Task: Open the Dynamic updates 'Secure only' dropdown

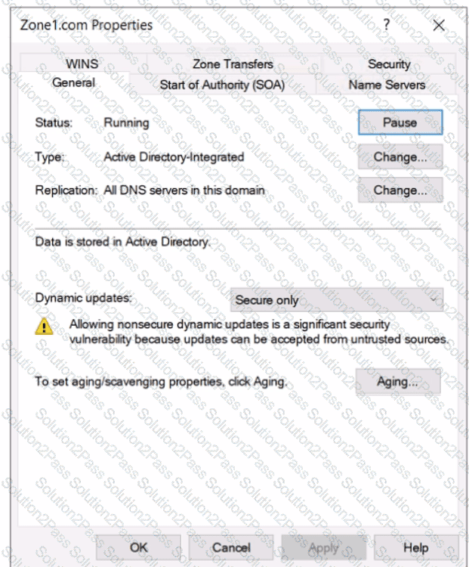Action: click(337, 300)
